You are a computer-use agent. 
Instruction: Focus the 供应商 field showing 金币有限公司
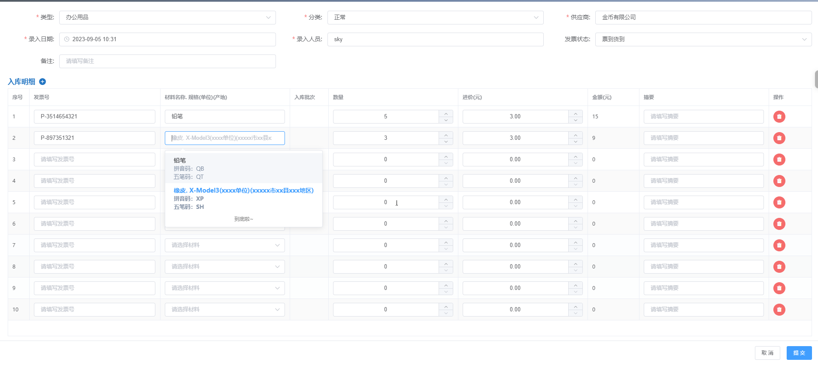(703, 18)
